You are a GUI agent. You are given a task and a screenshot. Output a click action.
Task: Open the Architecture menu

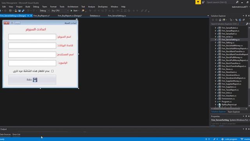pos(73,7)
